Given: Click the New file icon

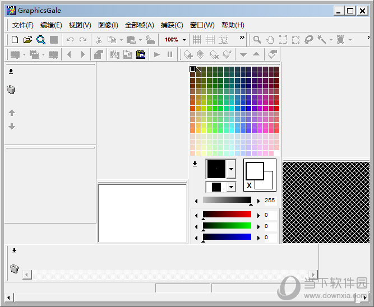Looking at the screenshot, I should point(15,40).
